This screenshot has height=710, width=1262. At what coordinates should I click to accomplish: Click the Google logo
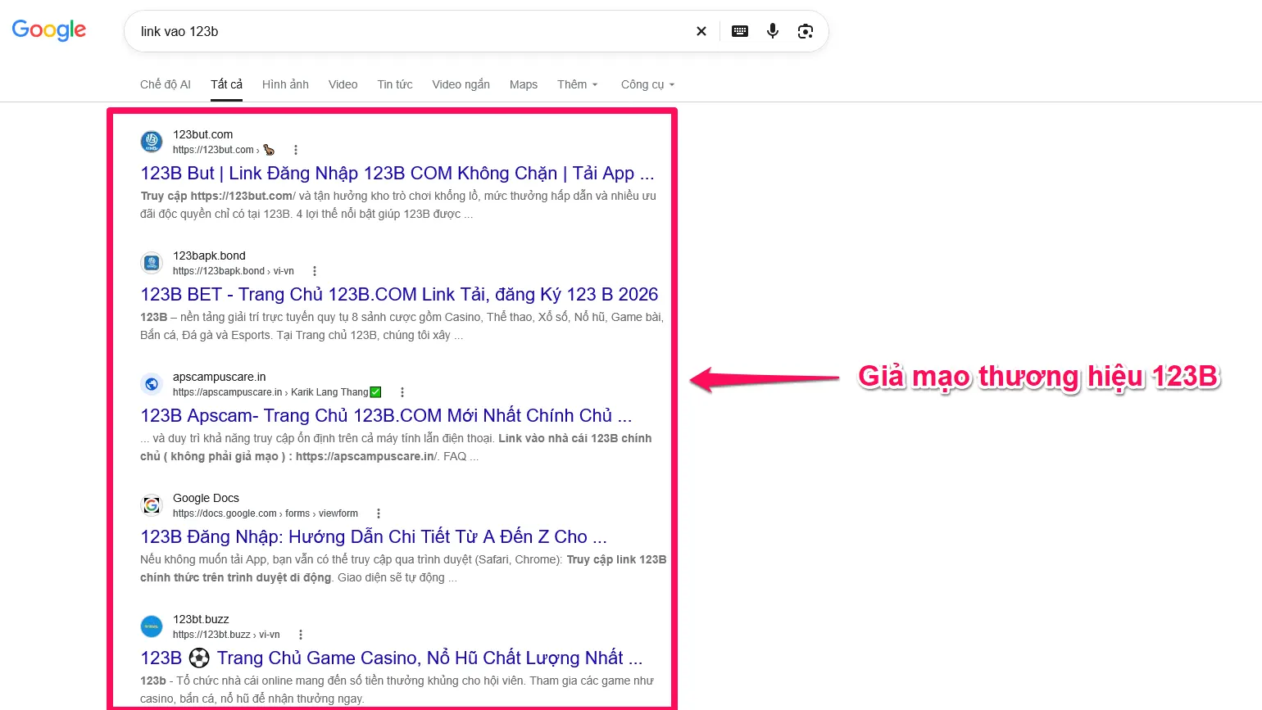(x=48, y=30)
